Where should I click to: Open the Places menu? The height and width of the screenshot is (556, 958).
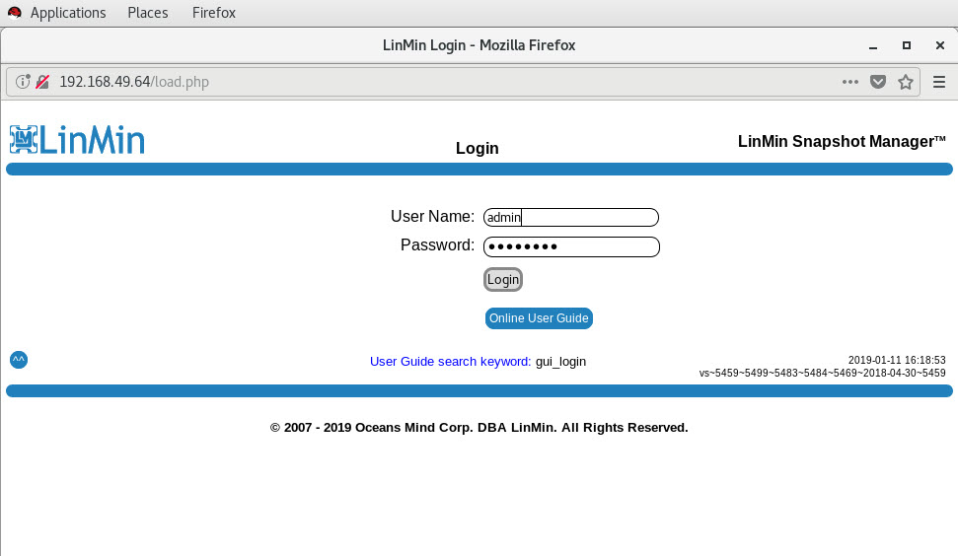[x=147, y=13]
